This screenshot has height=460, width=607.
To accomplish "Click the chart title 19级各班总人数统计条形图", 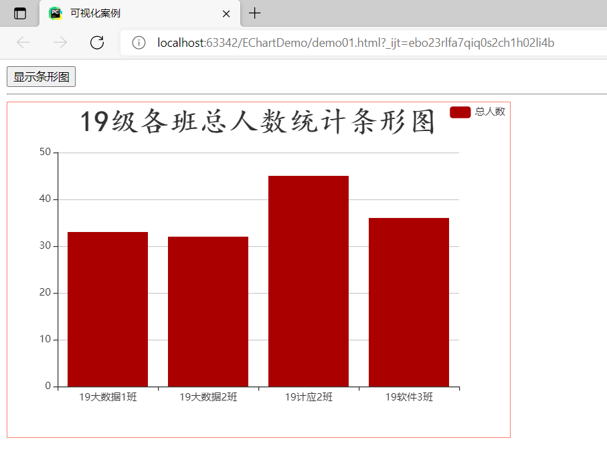I will click(258, 122).
